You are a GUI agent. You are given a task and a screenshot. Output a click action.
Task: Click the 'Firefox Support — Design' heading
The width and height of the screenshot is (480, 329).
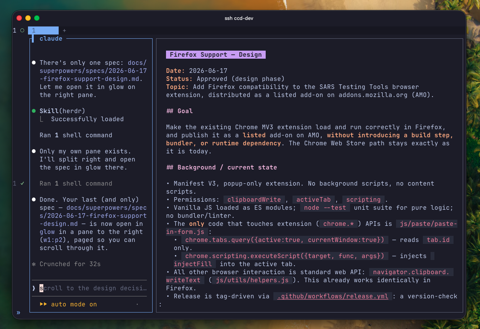click(216, 55)
